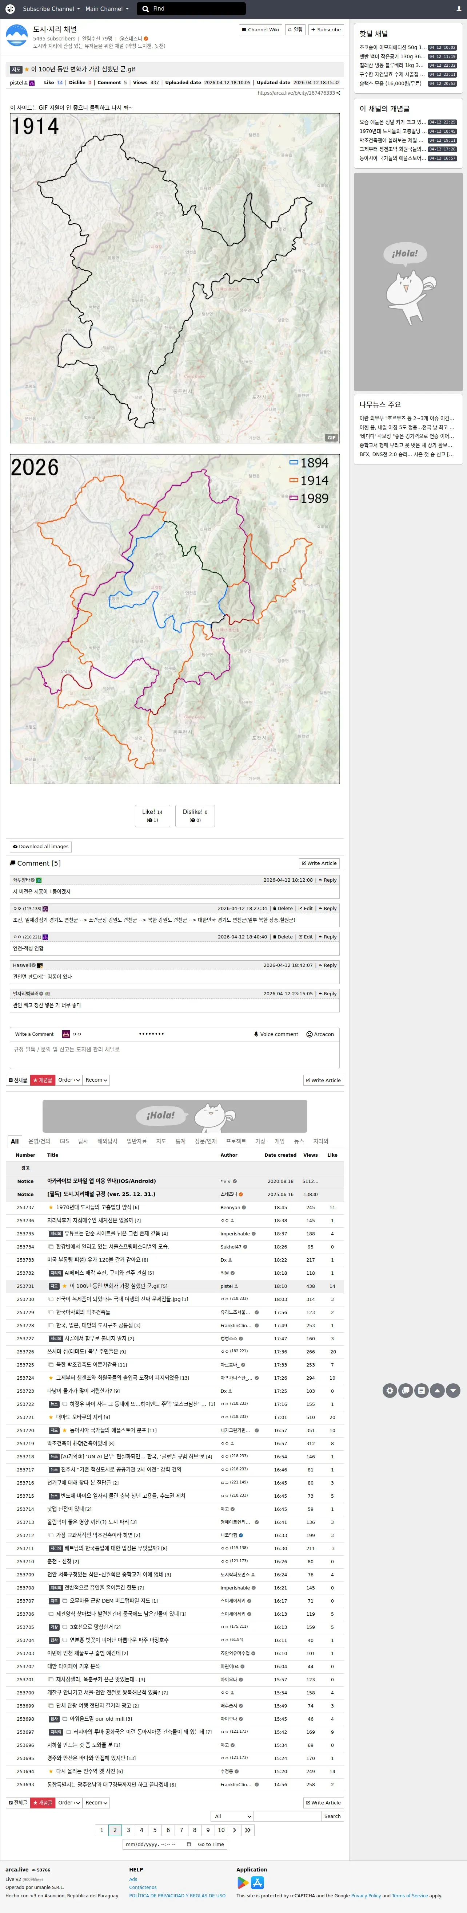This screenshot has width=467, height=1913.
Task: Open calendar picker in the date-time field
Action: (x=189, y=1844)
